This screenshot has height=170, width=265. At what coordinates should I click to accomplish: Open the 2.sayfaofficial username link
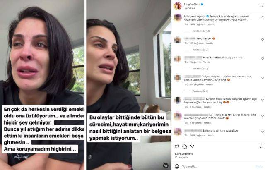(192, 5)
